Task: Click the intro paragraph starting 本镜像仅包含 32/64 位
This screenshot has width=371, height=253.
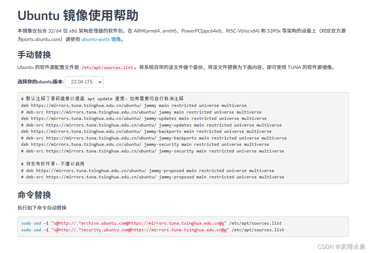Action: (x=182, y=35)
